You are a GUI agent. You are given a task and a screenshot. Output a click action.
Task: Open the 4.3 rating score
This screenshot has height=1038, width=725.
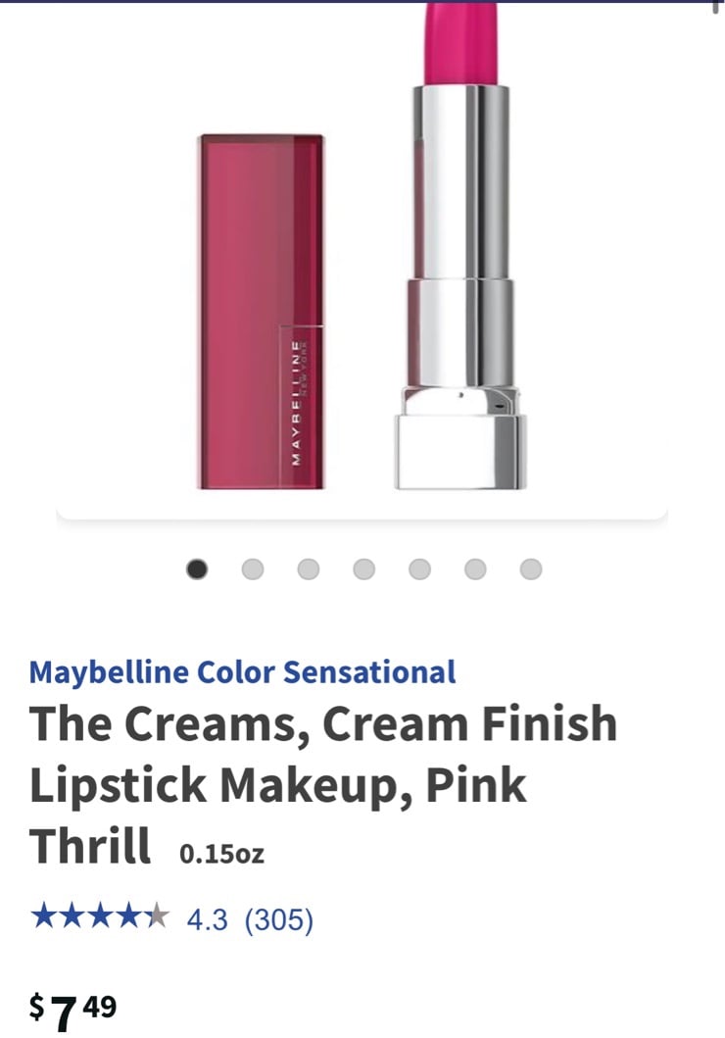pyautogui.click(x=207, y=919)
